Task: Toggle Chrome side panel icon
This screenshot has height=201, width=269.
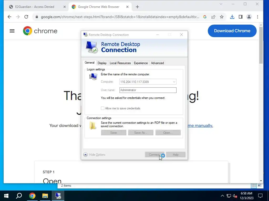Action: (x=241, y=17)
